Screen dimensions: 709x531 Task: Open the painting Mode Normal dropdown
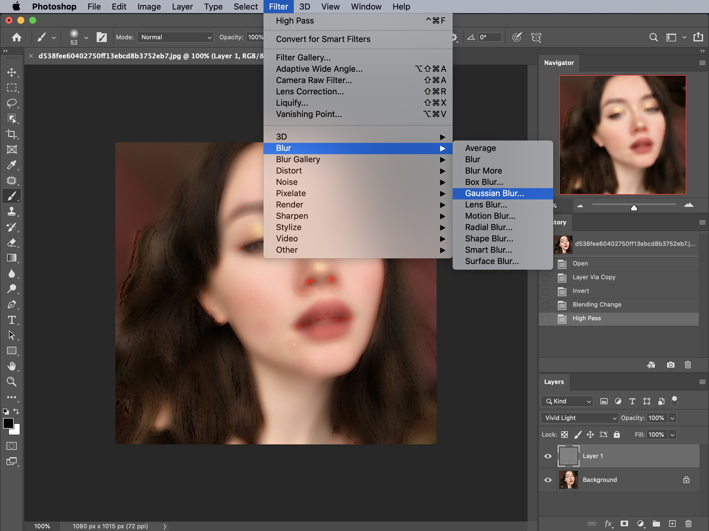pyautogui.click(x=175, y=37)
